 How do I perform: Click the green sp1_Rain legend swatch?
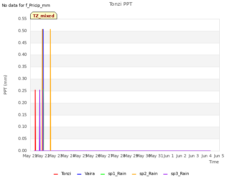click(102, 174)
